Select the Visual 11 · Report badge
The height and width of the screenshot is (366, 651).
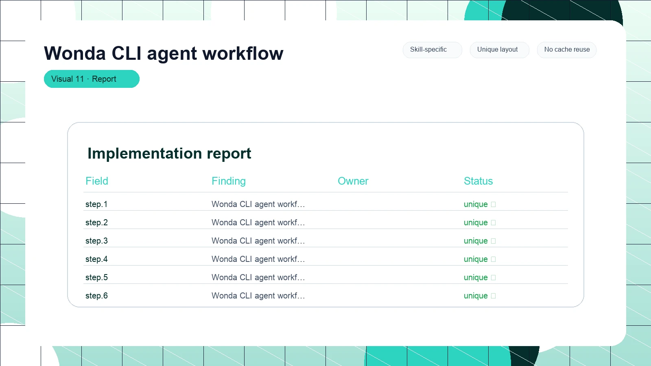[x=92, y=79]
